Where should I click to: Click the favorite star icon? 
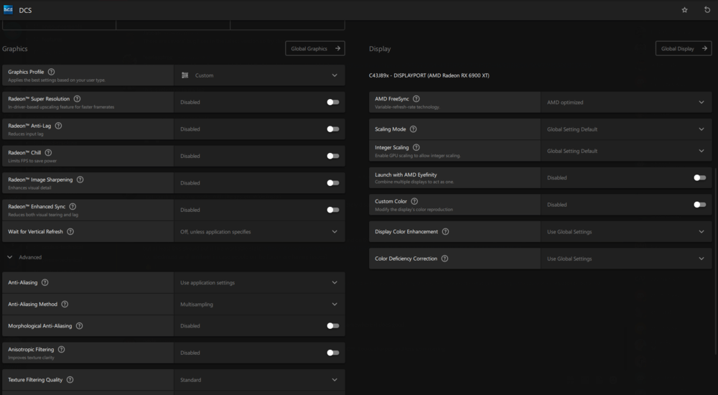(684, 10)
